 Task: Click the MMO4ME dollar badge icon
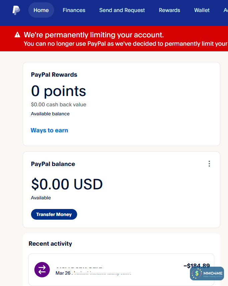[197, 274]
